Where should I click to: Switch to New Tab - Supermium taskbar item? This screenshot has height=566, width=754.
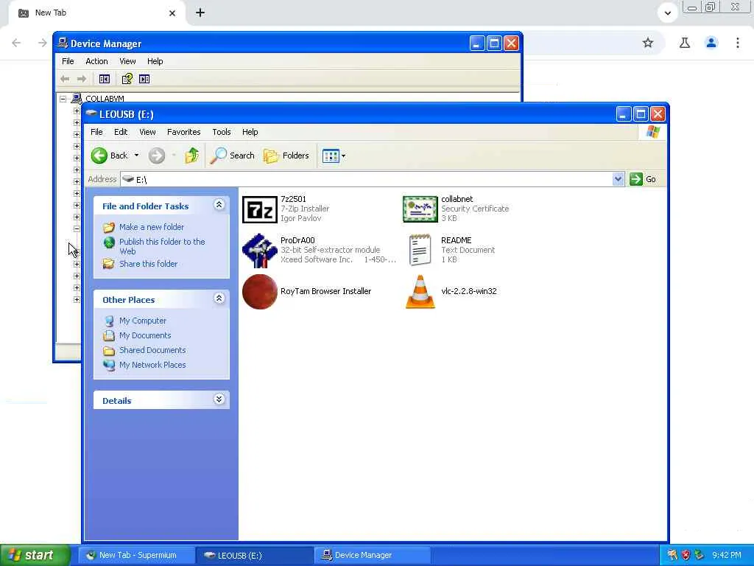pyautogui.click(x=136, y=555)
